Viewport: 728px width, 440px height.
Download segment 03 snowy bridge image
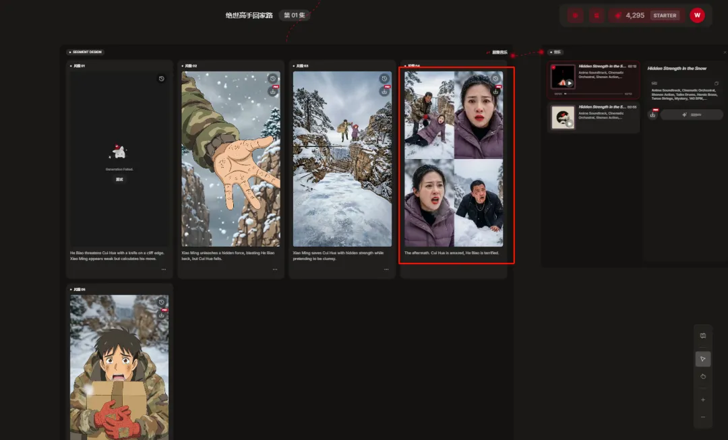click(384, 92)
